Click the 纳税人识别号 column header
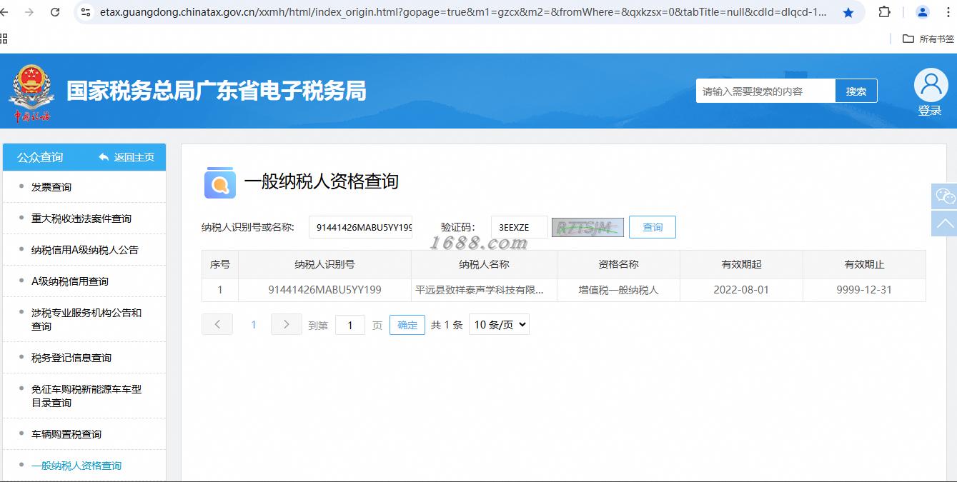This screenshot has height=482, width=957. [324, 264]
